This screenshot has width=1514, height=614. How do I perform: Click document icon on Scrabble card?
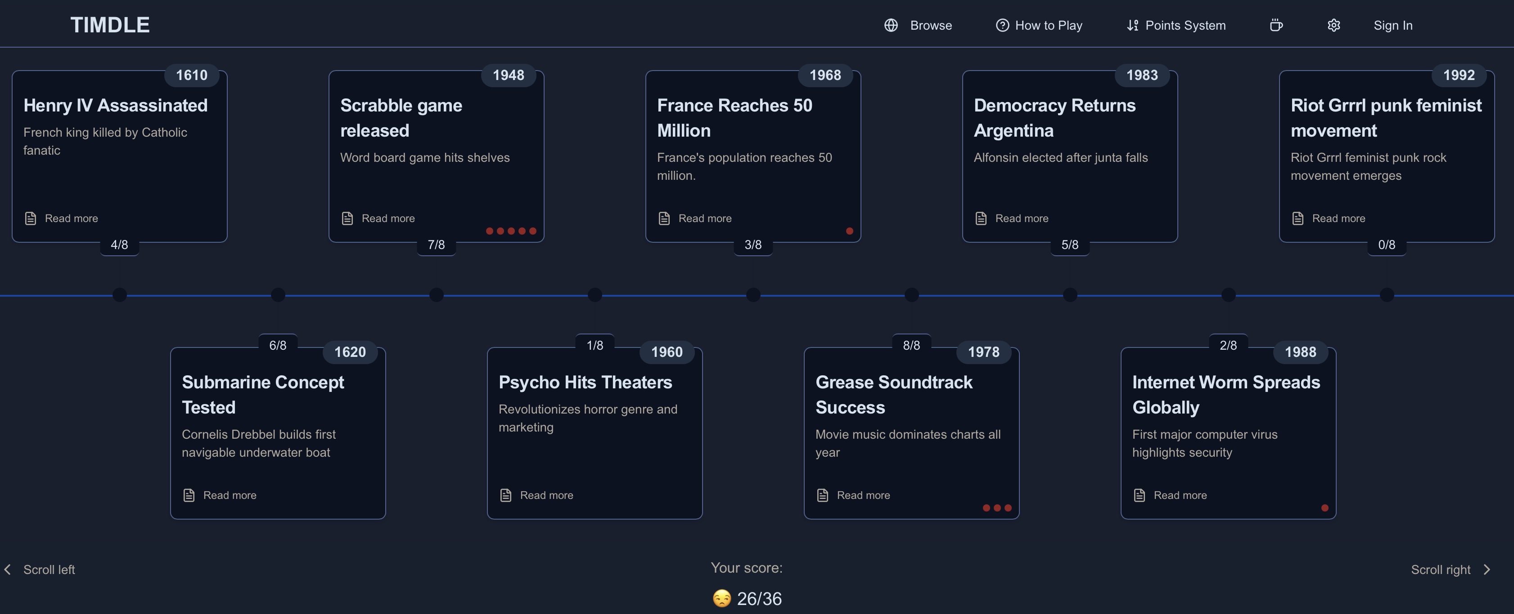click(x=347, y=218)
